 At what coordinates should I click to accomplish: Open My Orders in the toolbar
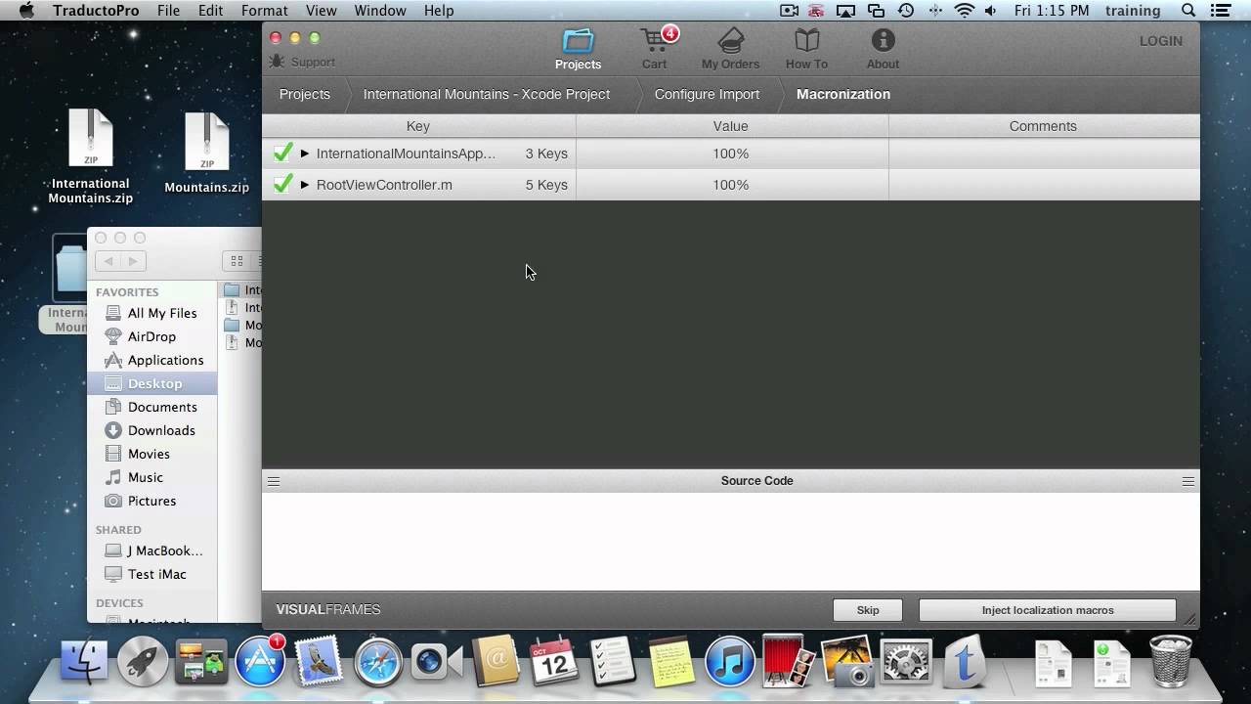pyautogui.click(x=730, y=49)
